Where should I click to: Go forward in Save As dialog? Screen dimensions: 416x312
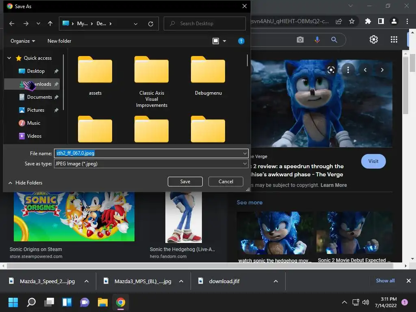click(x=26, y=24)
